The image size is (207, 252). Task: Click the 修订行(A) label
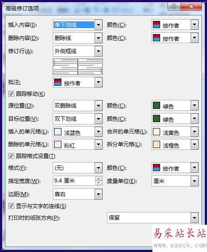coord(20,51)
